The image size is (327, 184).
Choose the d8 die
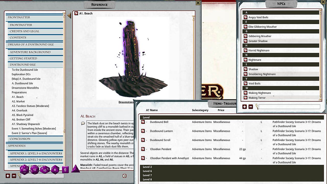coord(55,170)
